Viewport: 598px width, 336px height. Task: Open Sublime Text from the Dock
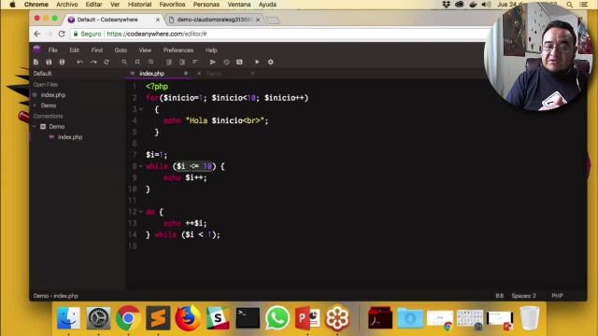pos(158,317)
